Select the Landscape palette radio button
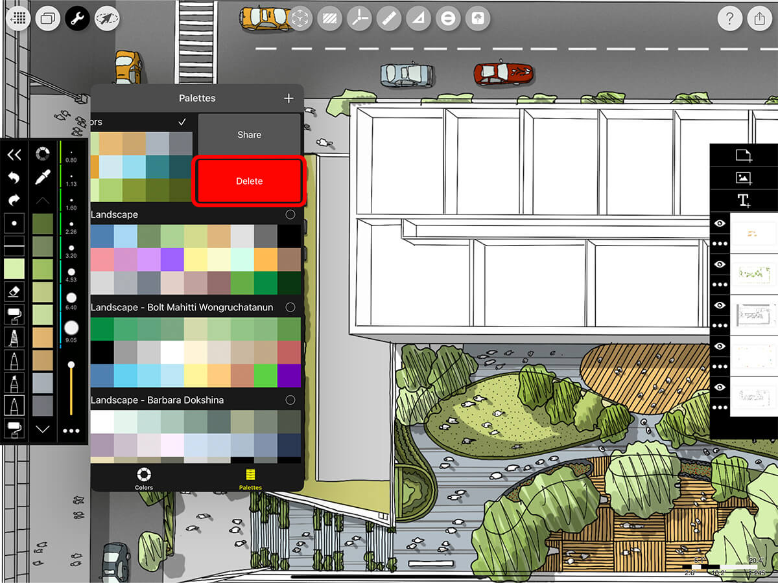The height and width of the screenshot is (583, 778). coord(290,214)
